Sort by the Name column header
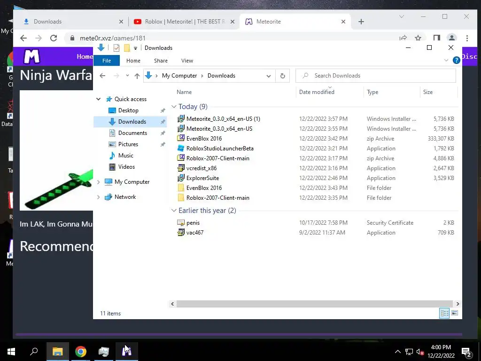 click(x=184, y=92)
